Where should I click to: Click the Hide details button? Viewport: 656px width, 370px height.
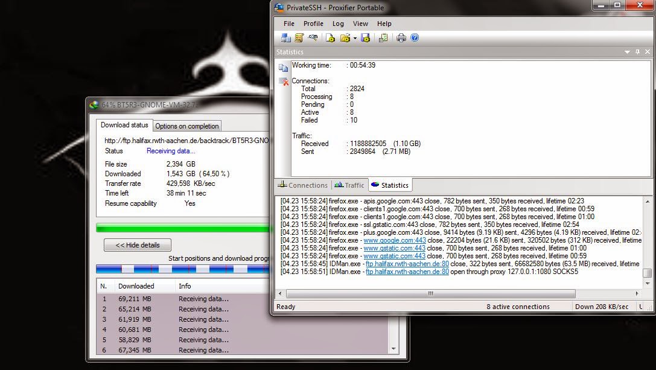point(138,245)
